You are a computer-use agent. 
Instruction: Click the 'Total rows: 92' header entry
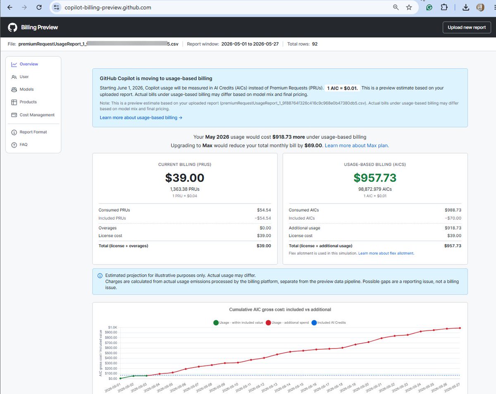pos(303,44)
